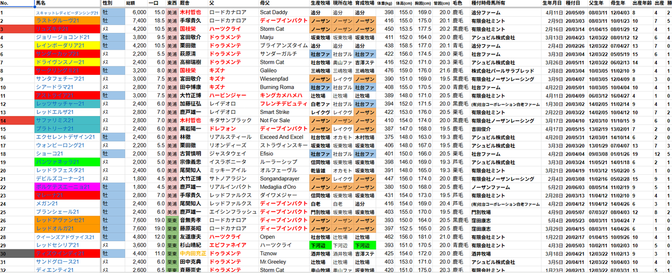Click the ハービンジャー sire cell

pos(233,96)
